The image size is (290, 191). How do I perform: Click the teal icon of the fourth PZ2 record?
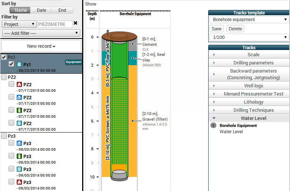tap(20, 123)
